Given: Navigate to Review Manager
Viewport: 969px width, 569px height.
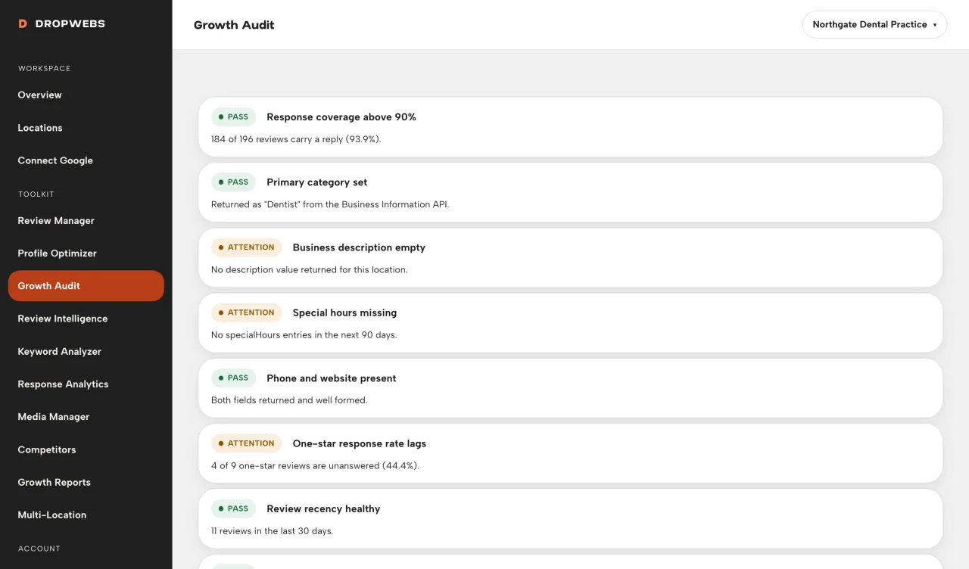Looking at the screenshot, I should (x=86, y=221).
